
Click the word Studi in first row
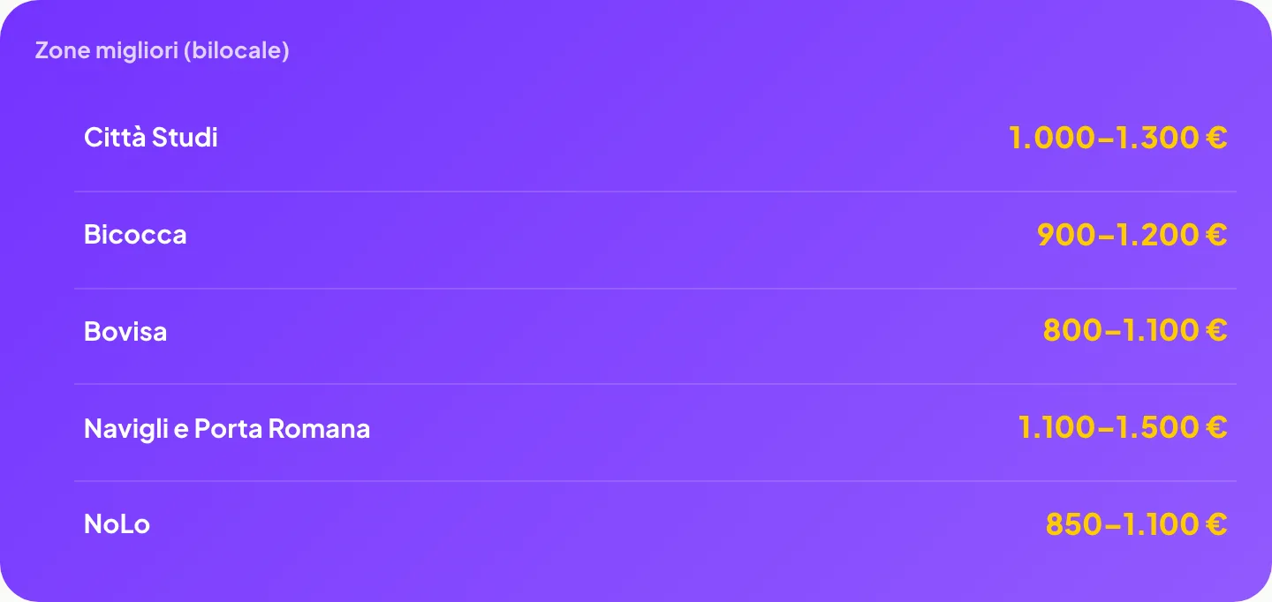pos(185,138)
